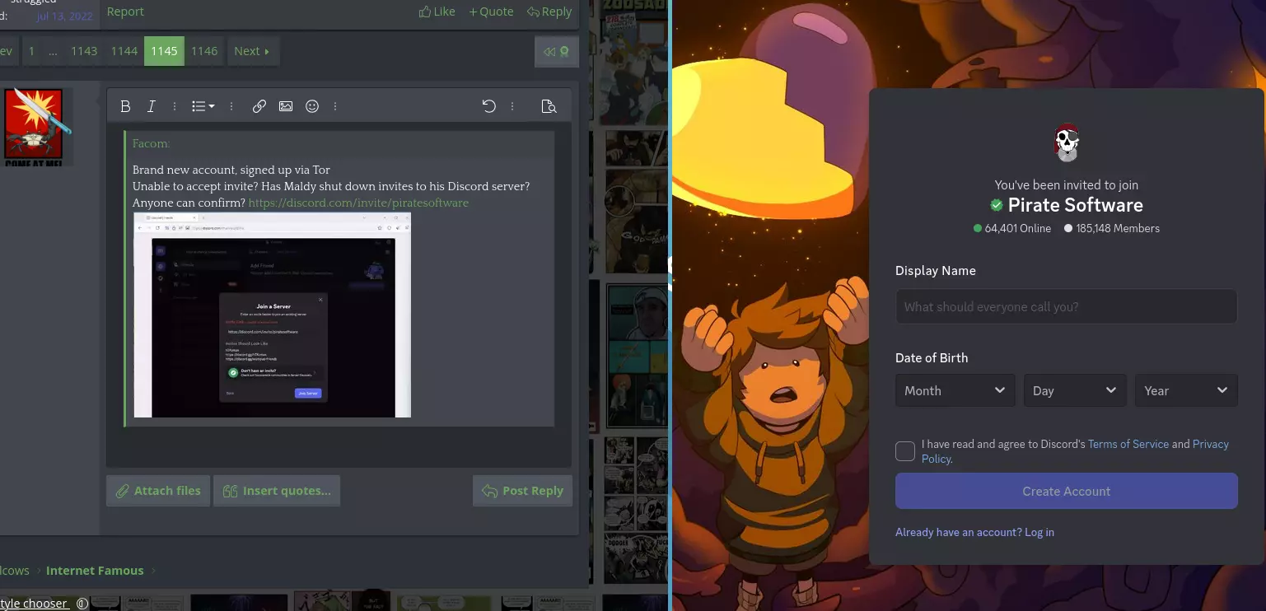Click the 185,148 Members count
The width and height of the screenshot is (1266, 611).
[1112, 228]
